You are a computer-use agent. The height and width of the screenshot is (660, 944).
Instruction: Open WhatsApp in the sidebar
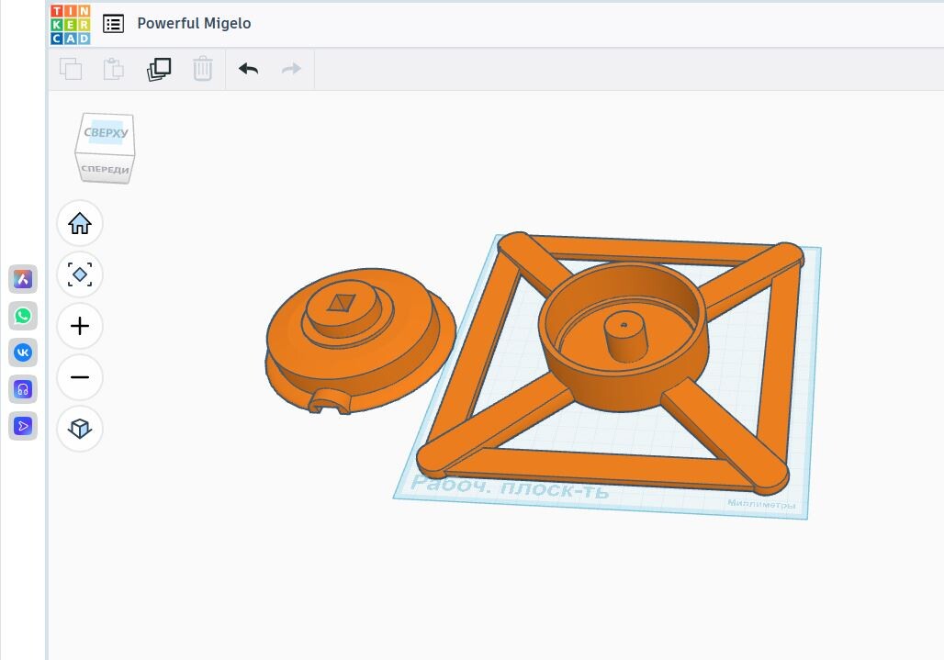coord(23,316)
